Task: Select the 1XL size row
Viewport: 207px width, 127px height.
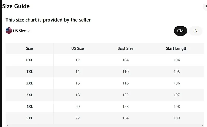Action: click(x=30, y=72)
